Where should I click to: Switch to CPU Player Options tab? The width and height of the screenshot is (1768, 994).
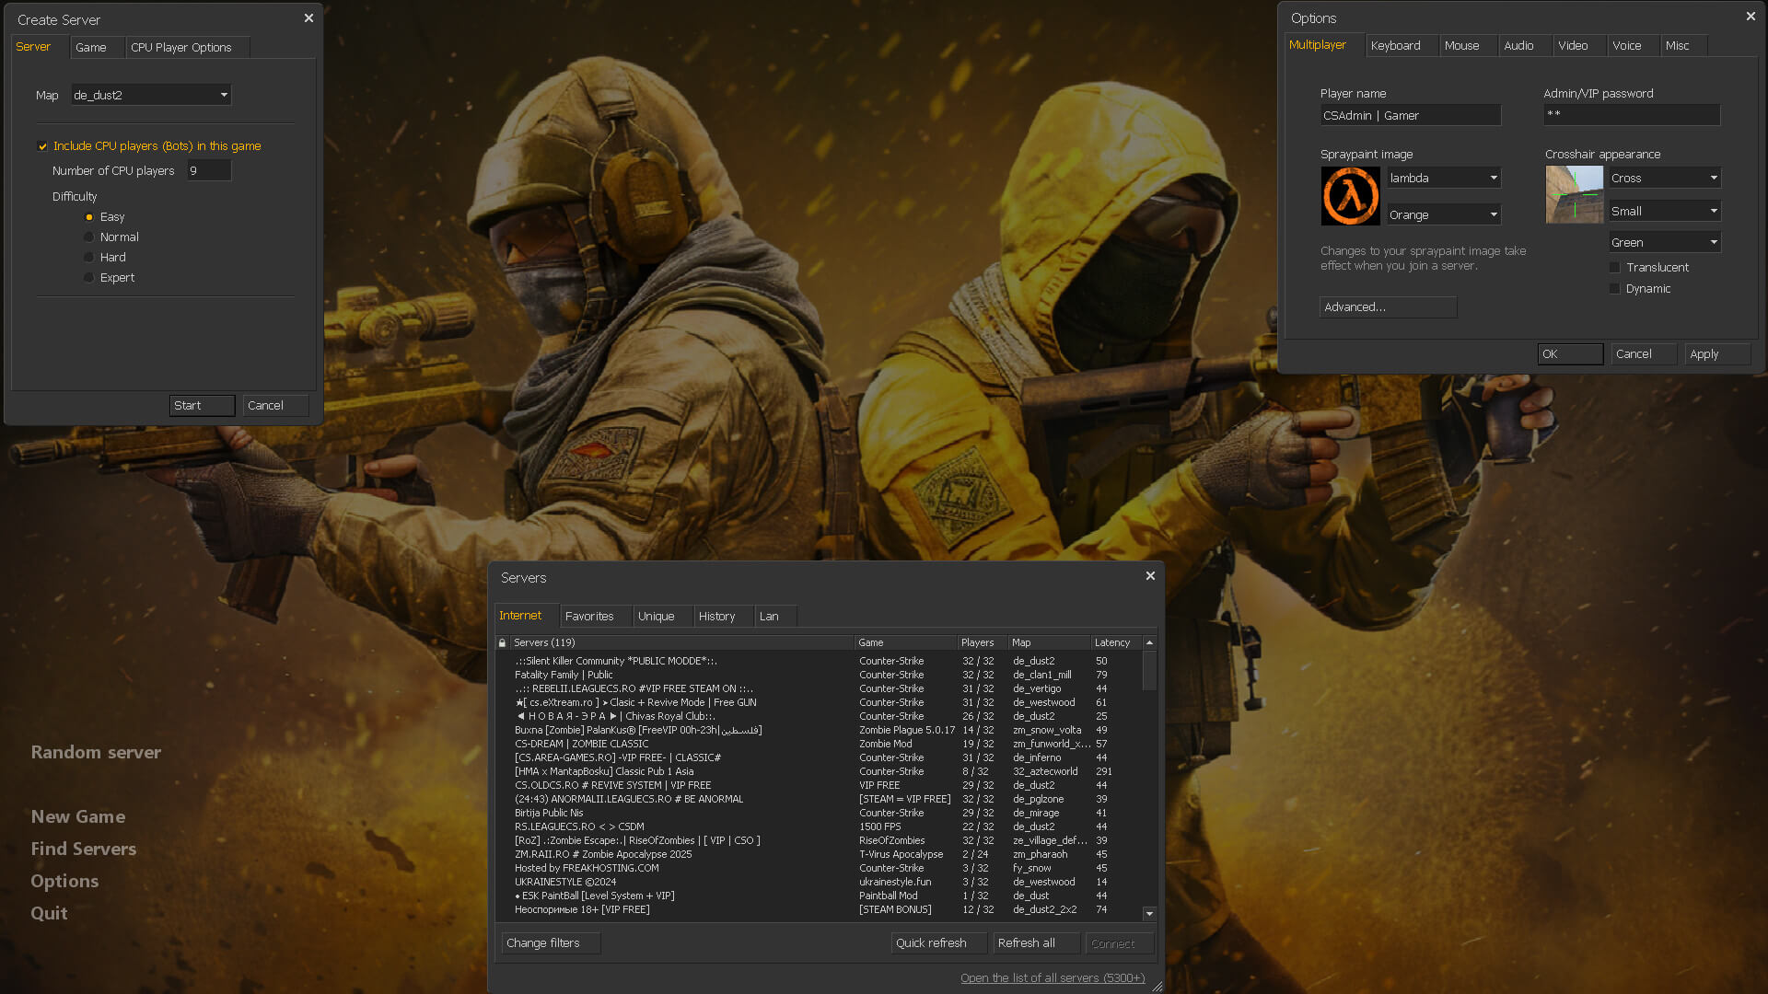[x=187, y=47]
